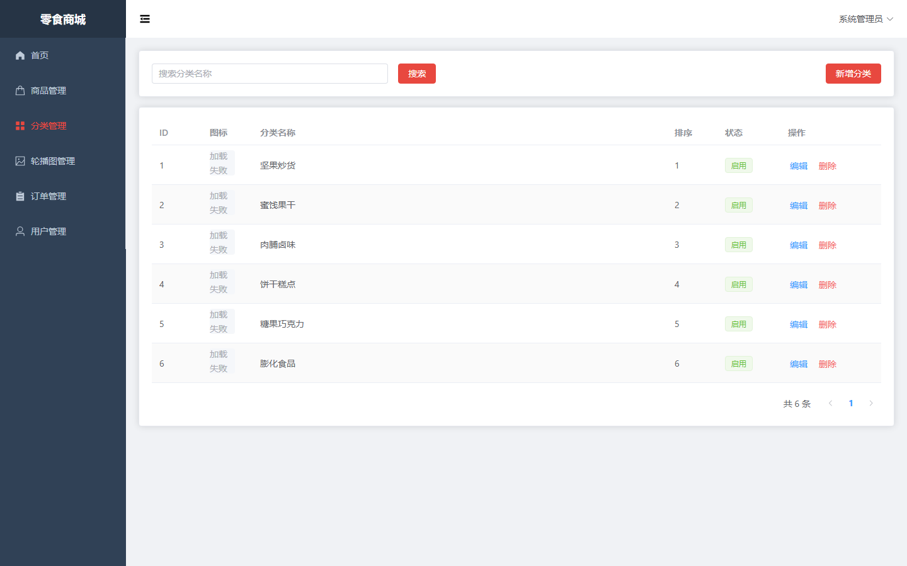Delete the 膨化食品 category row
The height and width of the screenshot is (566, 907).
[828, 364]
